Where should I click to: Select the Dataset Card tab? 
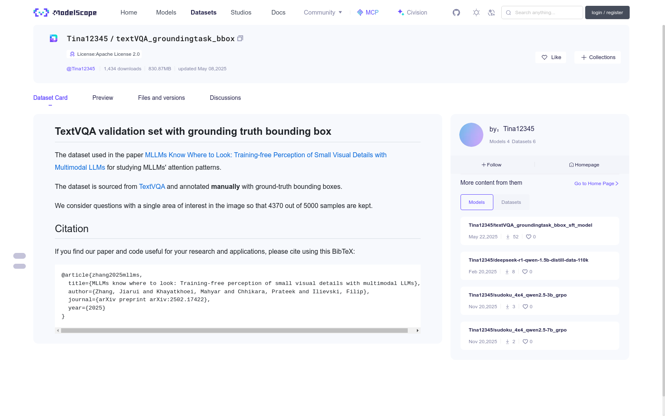click(x=50, y=98)
